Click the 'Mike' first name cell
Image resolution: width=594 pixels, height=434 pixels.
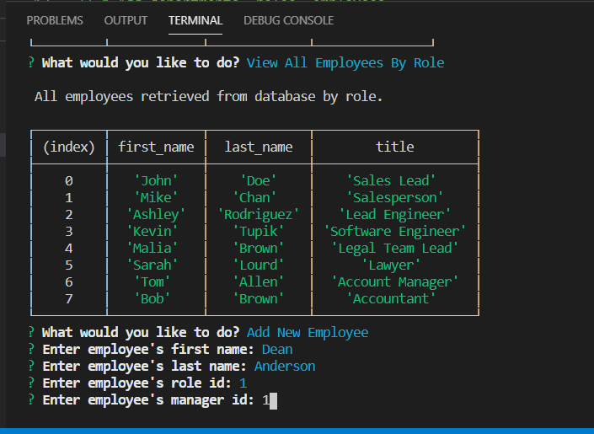(156, 197)
